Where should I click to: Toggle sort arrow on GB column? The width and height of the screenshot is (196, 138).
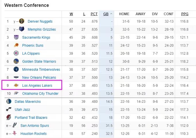coord(111,14)
